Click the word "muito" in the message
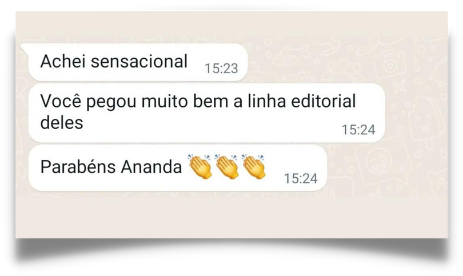 point(165,101)
